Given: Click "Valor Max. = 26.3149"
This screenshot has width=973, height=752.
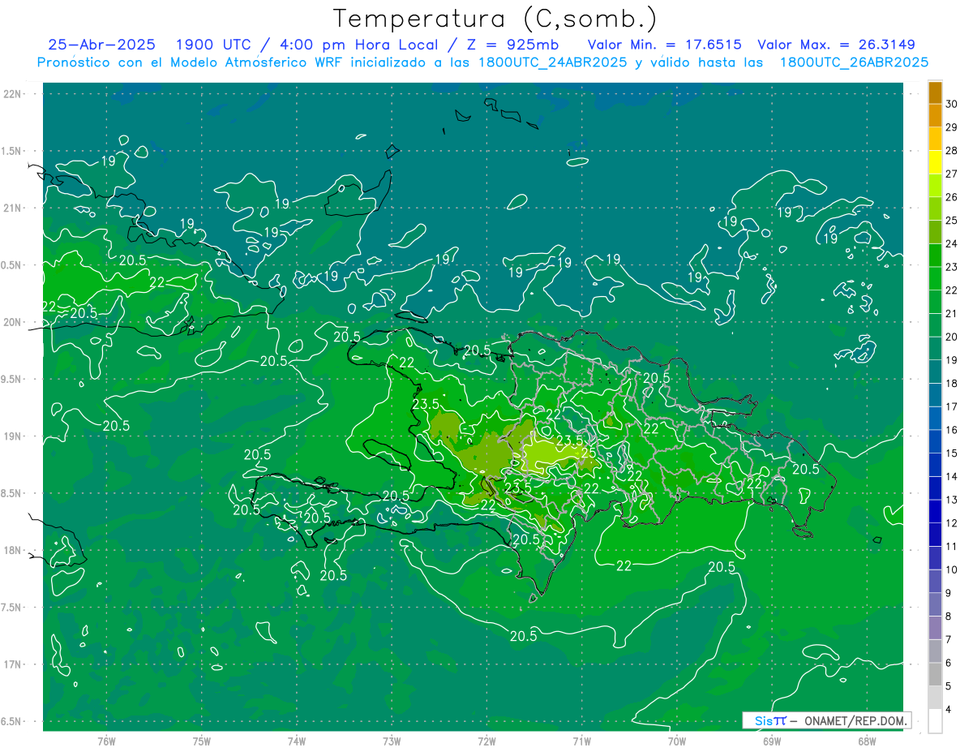Looking at the screenshot, I should [837, 45].
